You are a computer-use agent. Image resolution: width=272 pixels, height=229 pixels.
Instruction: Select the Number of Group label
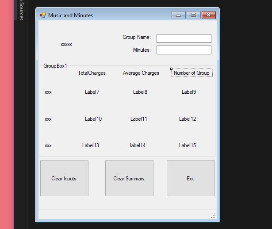click(192, 73)
